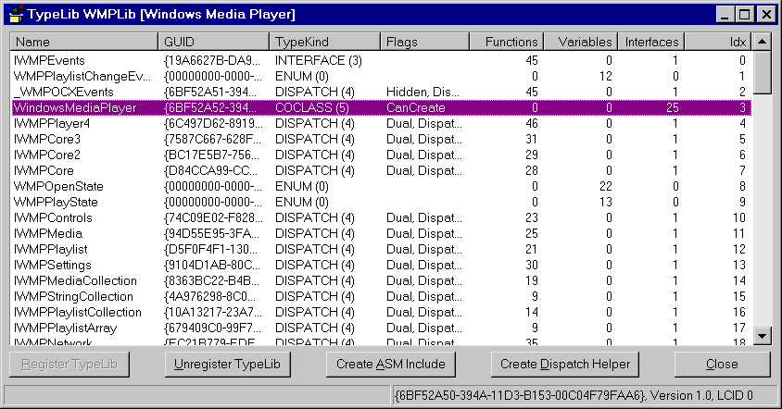
Task: Minimize the TypeLib window
Action: tap(725, 14)
